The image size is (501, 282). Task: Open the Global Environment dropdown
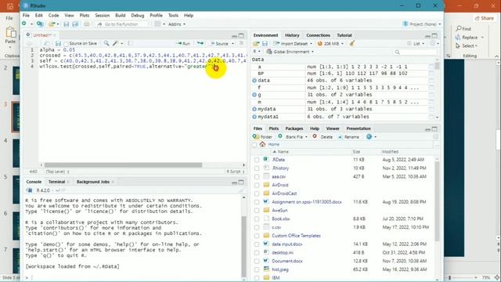click(x=290, y=52)
